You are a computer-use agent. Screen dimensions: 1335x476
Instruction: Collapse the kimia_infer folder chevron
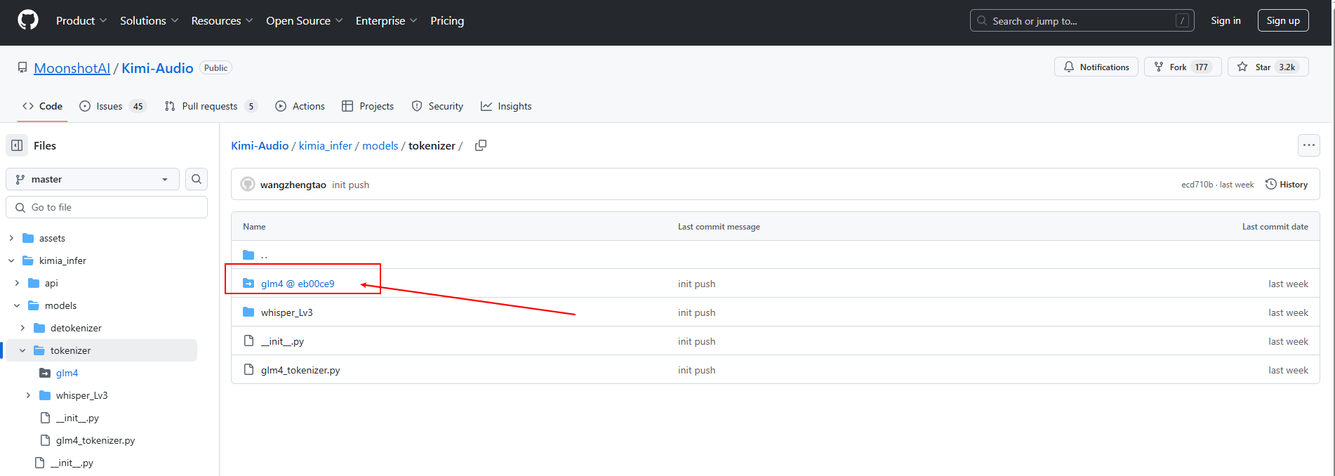(x=11, y=260)
